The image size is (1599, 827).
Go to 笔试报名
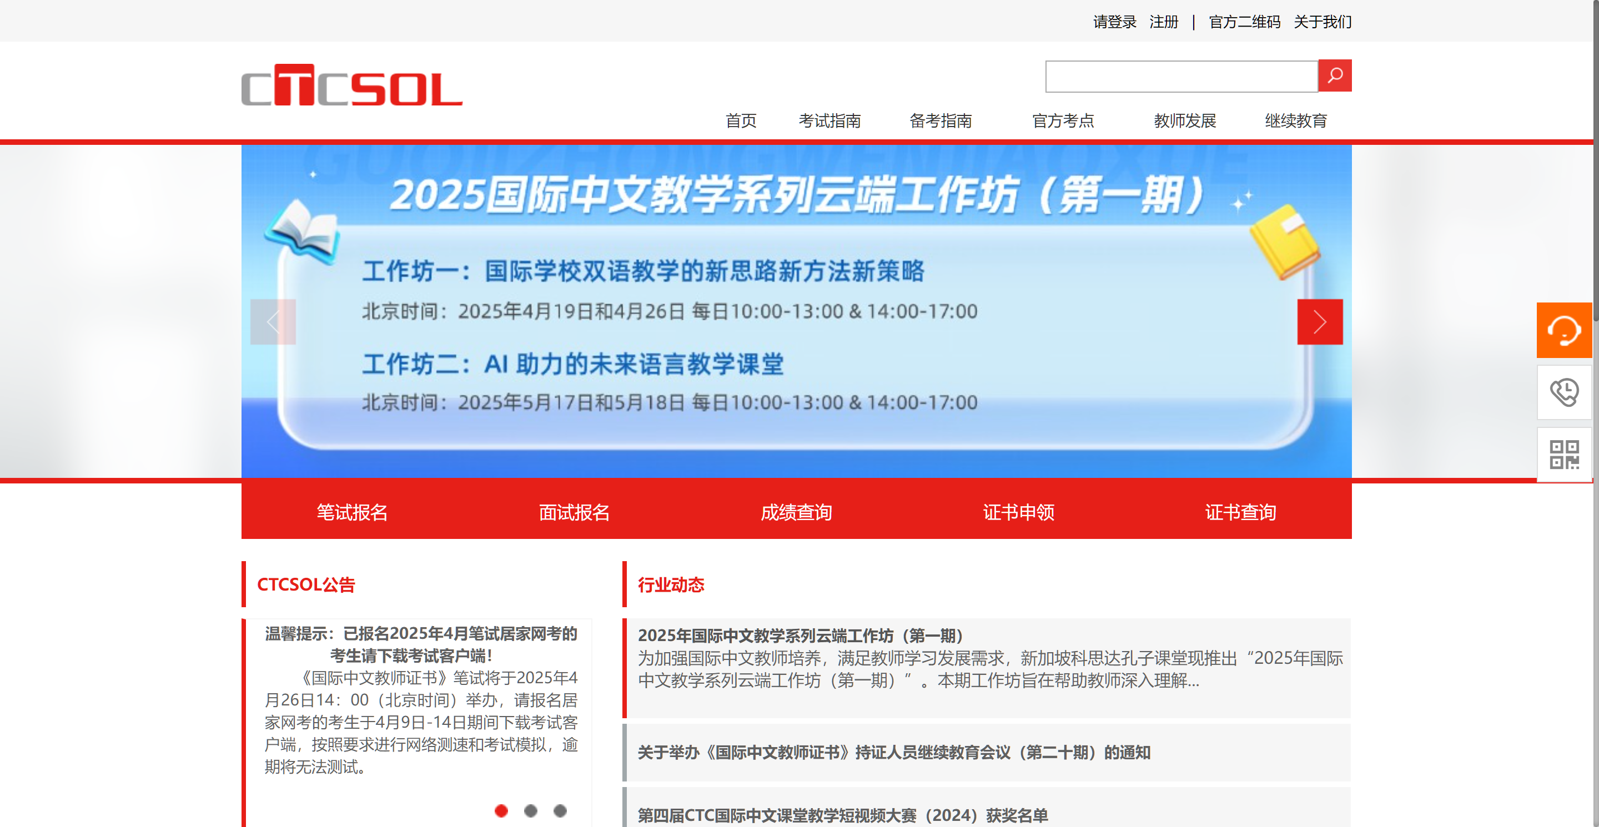coord(352,512)
